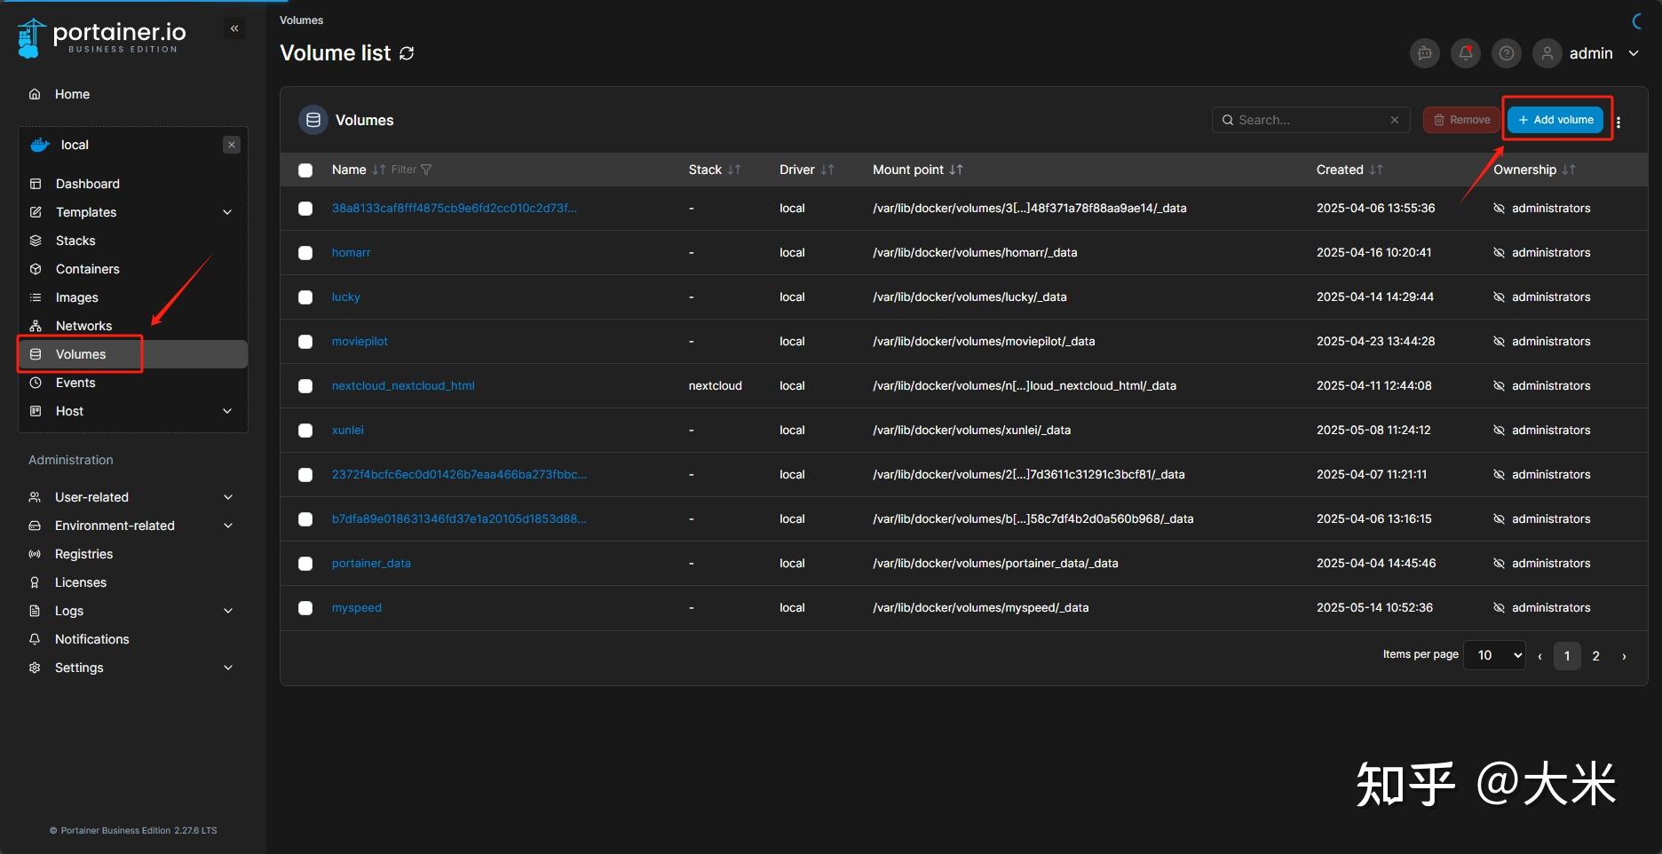Open the nextcloud_nextcloud_html volume link
This screenshot has width=1662, height=854.
[x=403, y=386]
